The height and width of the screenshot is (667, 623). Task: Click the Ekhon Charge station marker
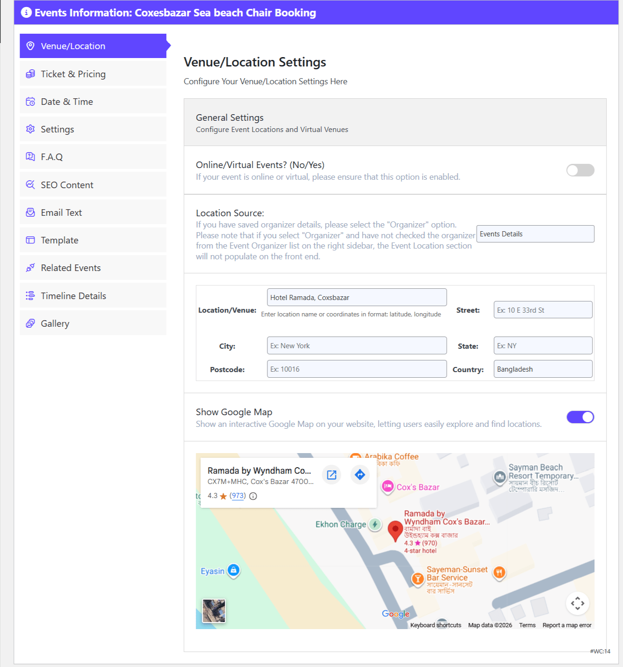point(375,524)
